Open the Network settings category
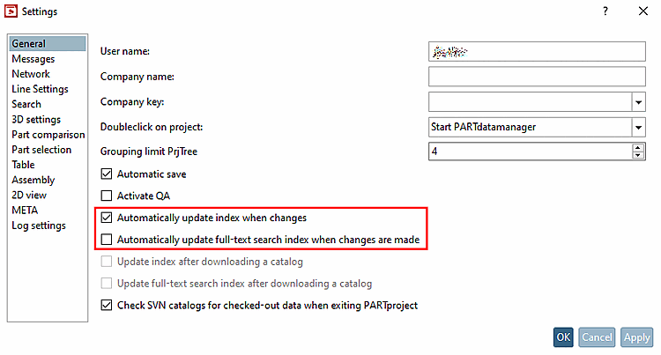Image resolution: width=661 pixels, height=355 pixels. (x=31, y=74)
